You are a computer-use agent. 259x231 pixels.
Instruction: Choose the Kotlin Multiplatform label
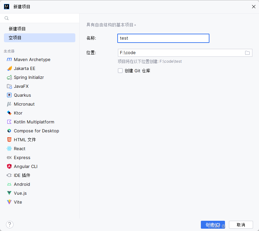coord(34,122)
